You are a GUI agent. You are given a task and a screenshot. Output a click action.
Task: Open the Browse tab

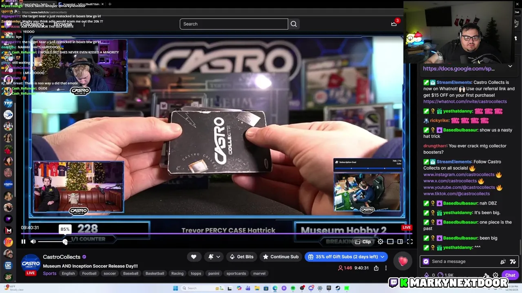[x=62, y=24]
